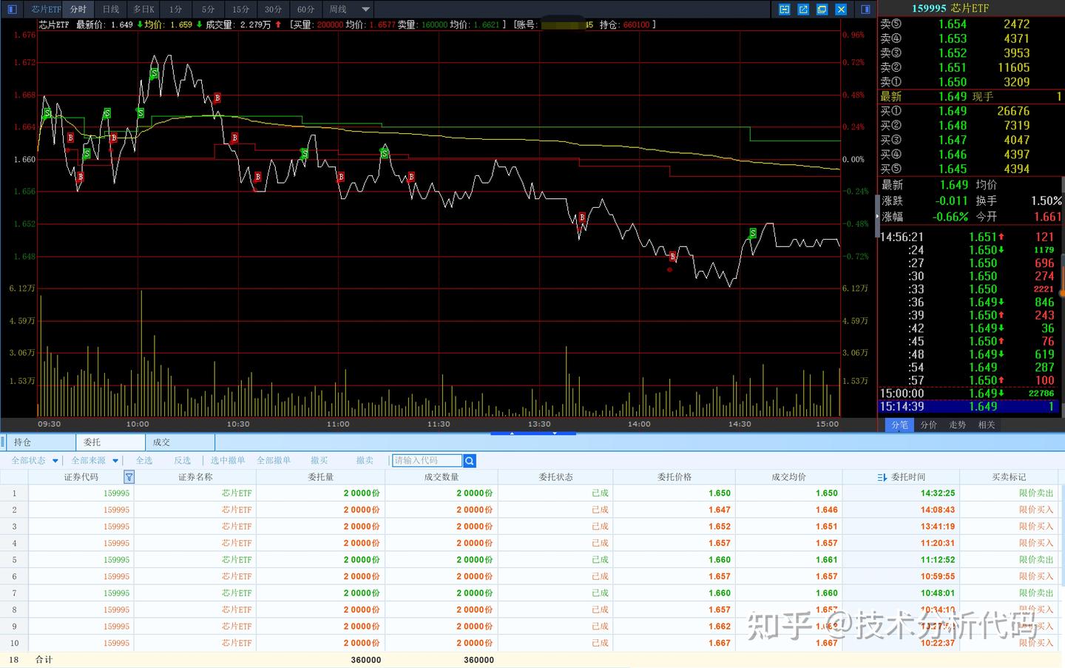Toggle the left sidebar panel icon
The image size is (1065, 668).
[12, 9]
